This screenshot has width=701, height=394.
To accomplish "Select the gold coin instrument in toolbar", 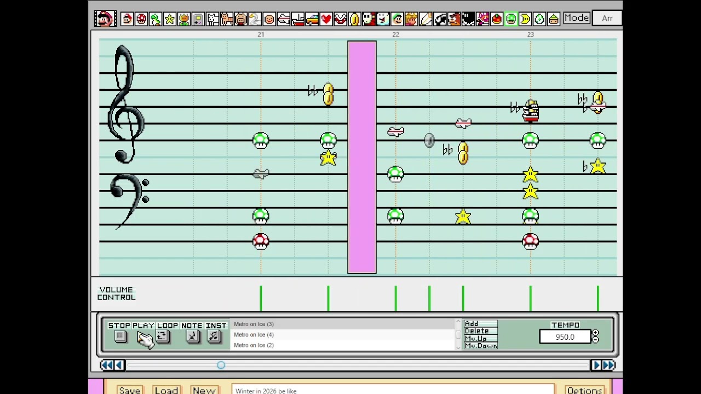I will pyautogui.click(x=355, y=19).
